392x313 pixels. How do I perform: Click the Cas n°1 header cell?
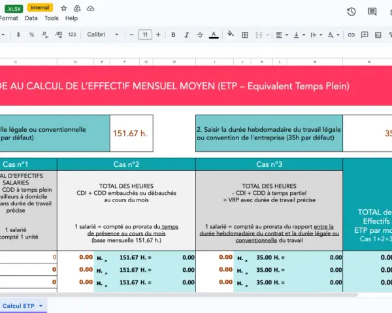[28, 164]
